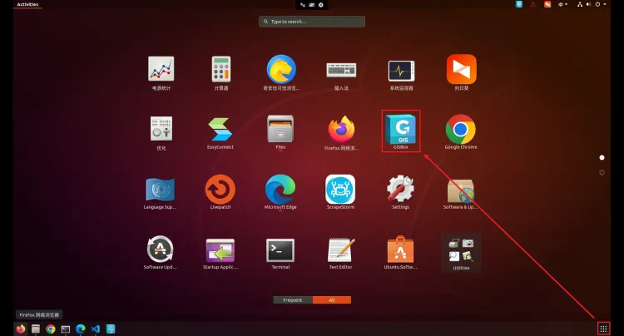Viewport: 624px width, 336px height.
Task: Open Startup Applications icon
Action: pos(220,249)
